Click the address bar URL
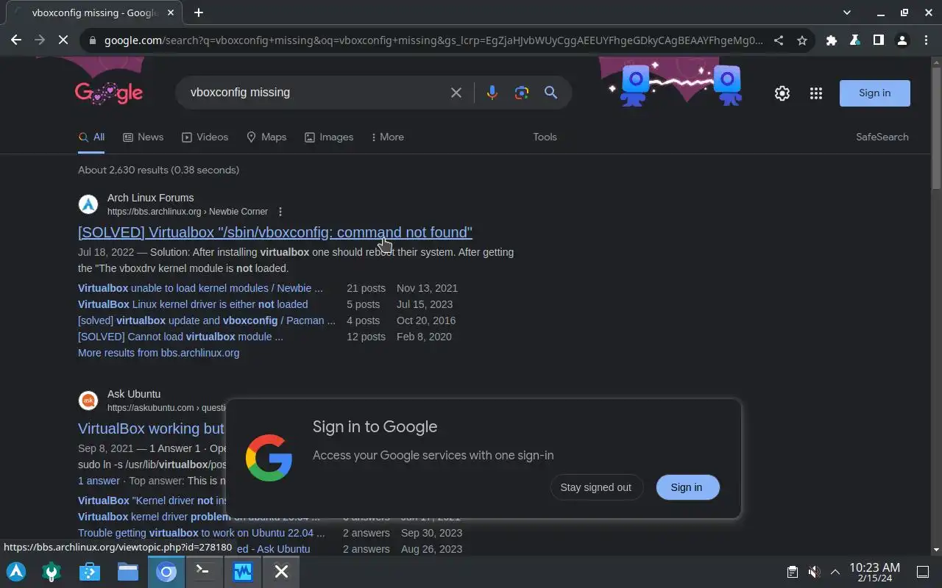942x588 pixels. click(x=433, y=40)
